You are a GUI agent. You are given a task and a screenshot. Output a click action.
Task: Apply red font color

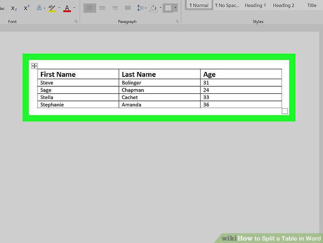tap(67, 8)
